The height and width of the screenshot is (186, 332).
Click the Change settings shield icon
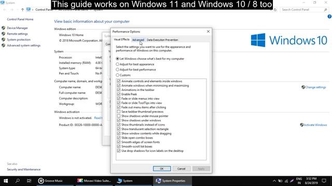pos(303,87)
